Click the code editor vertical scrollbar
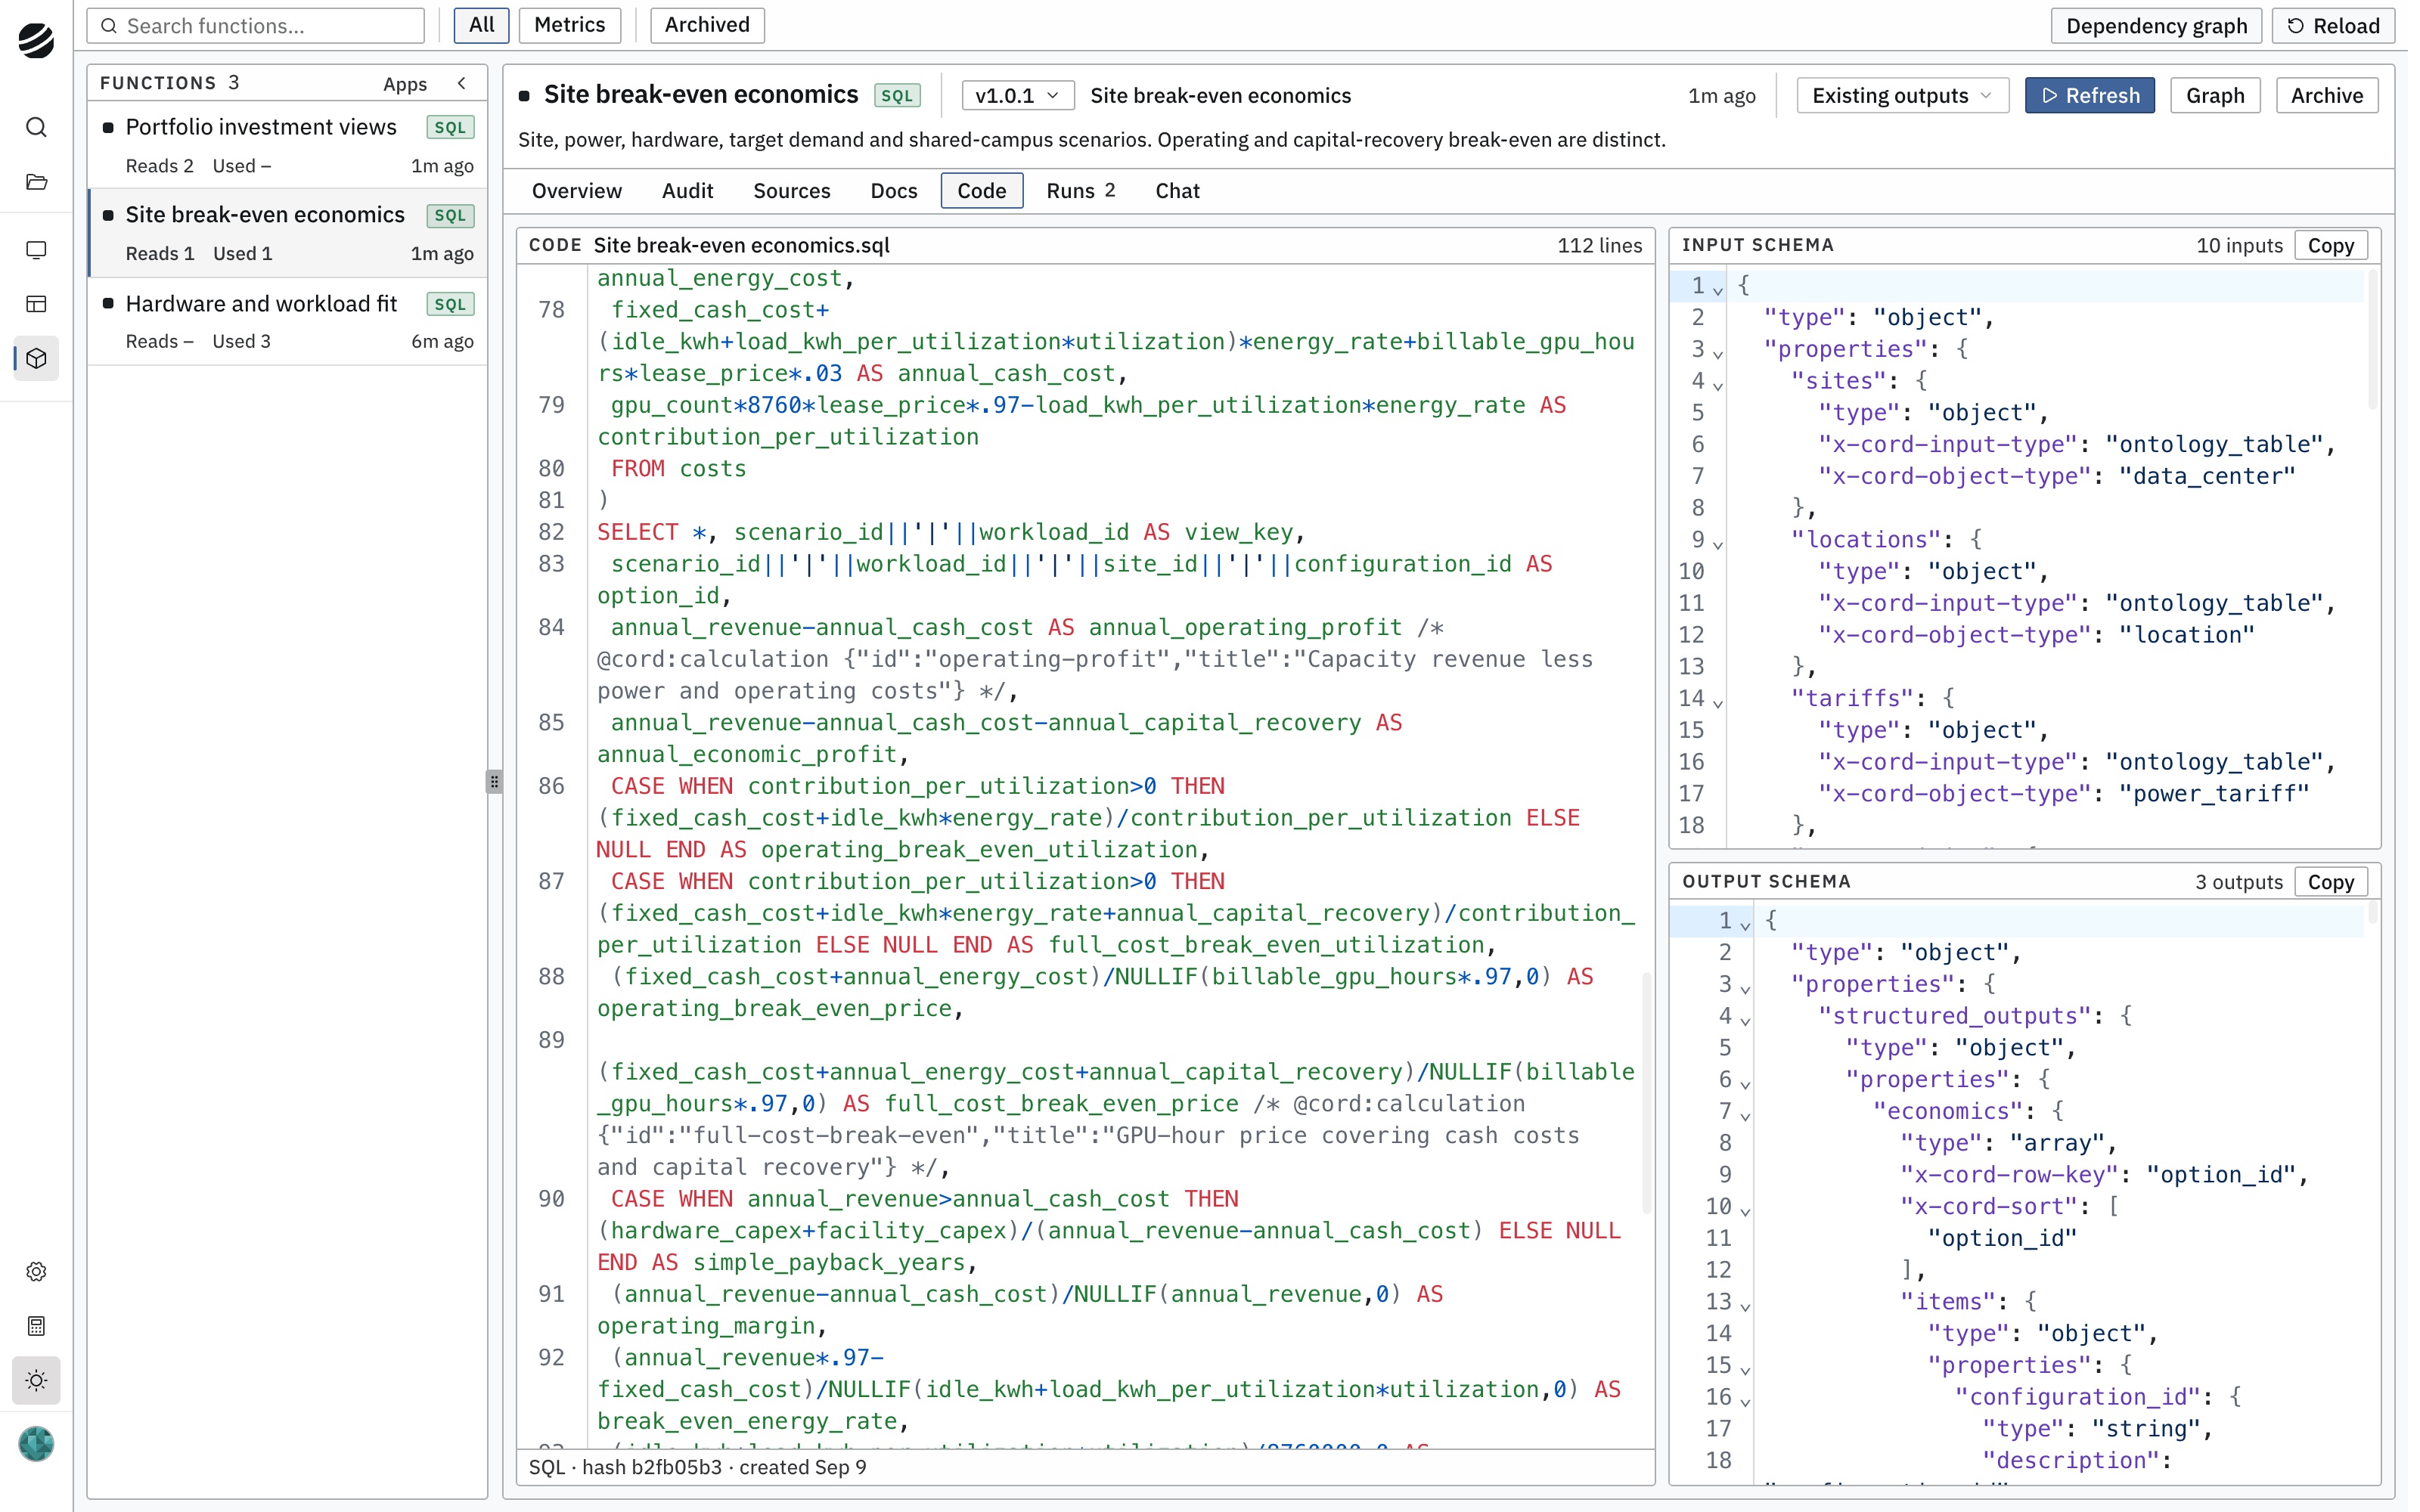Viewport: 2420px width, 1512px height. click(x=1646, y=1092)
